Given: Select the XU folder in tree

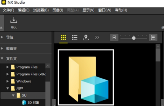Looking at the screenshot, I should point(24,95).
